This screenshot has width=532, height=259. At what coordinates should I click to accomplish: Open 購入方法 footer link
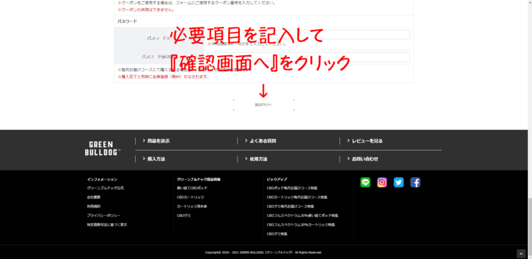(x=154, y=158)
